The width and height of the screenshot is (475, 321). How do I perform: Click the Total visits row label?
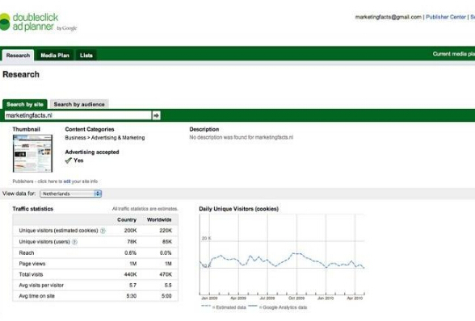(x=31, y=274)
